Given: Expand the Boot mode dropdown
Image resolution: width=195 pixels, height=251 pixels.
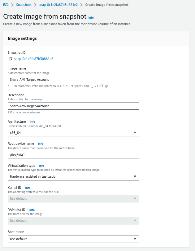Looking at the screenshot, I should tap(73, 239).
